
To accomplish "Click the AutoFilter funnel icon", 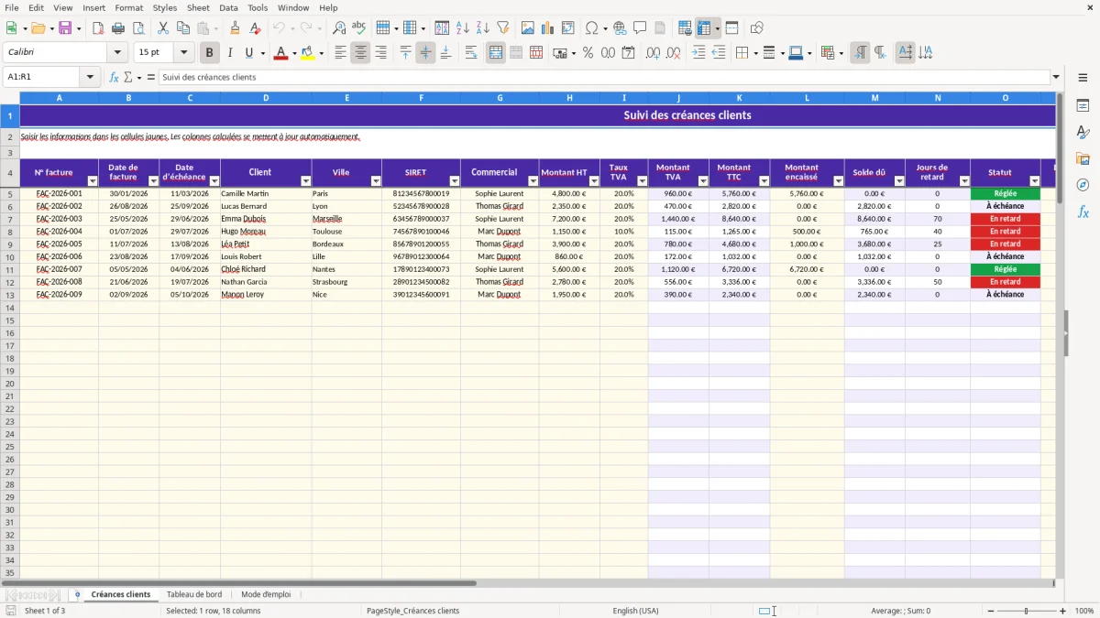I will tap(503, 28).
